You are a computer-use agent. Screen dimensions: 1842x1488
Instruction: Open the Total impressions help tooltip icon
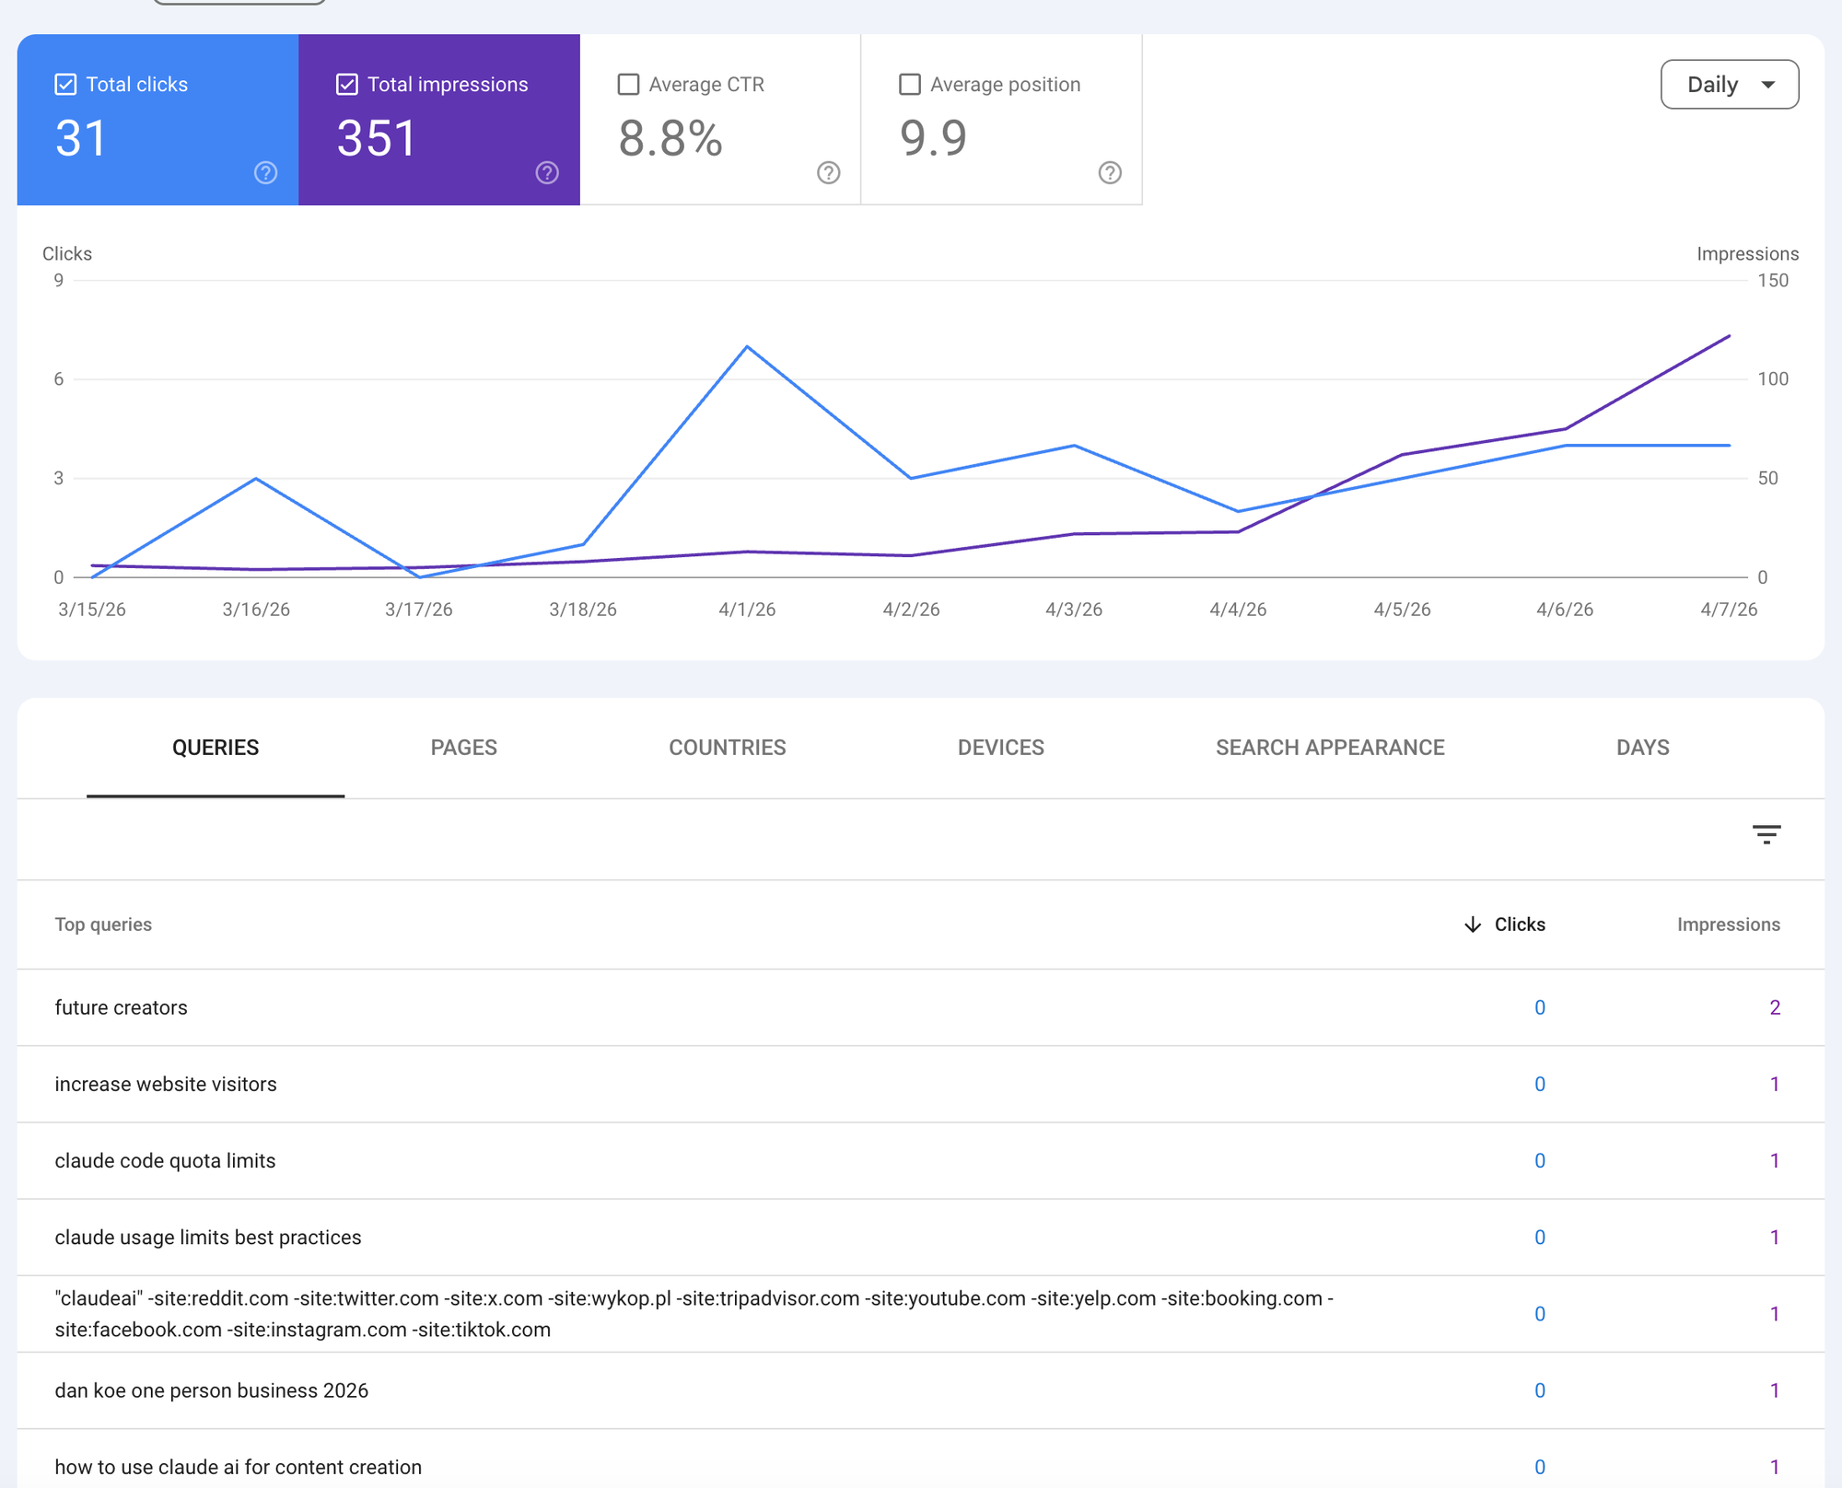pos(546,172)
